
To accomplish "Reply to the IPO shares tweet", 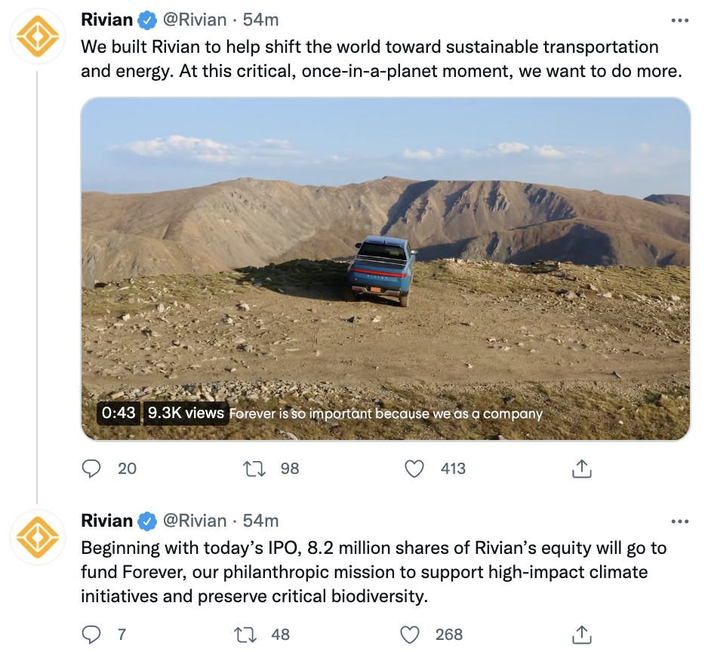I will tap(91, 635).
